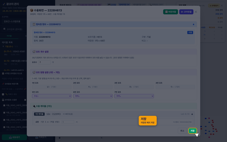Collapse the 접속점 정보 section arrow
Image resolution: width=227 pixels, height=142 pixels.
(x=193, y=24)
